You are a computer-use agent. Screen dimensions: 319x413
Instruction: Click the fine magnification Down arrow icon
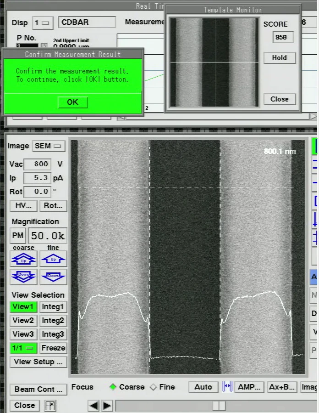click(53, 277)
